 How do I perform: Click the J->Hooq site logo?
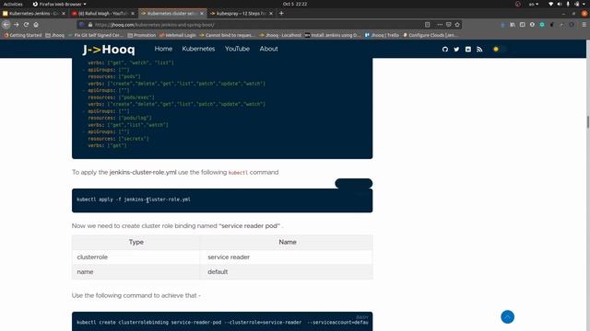point(109,49)
